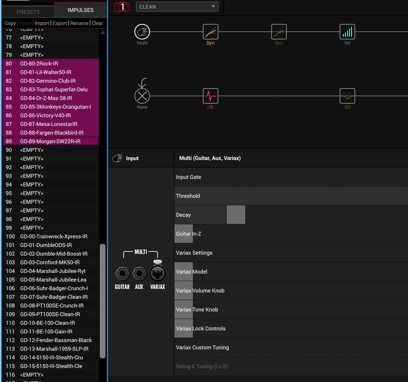Select the first active Dyn block

(210, 32)
